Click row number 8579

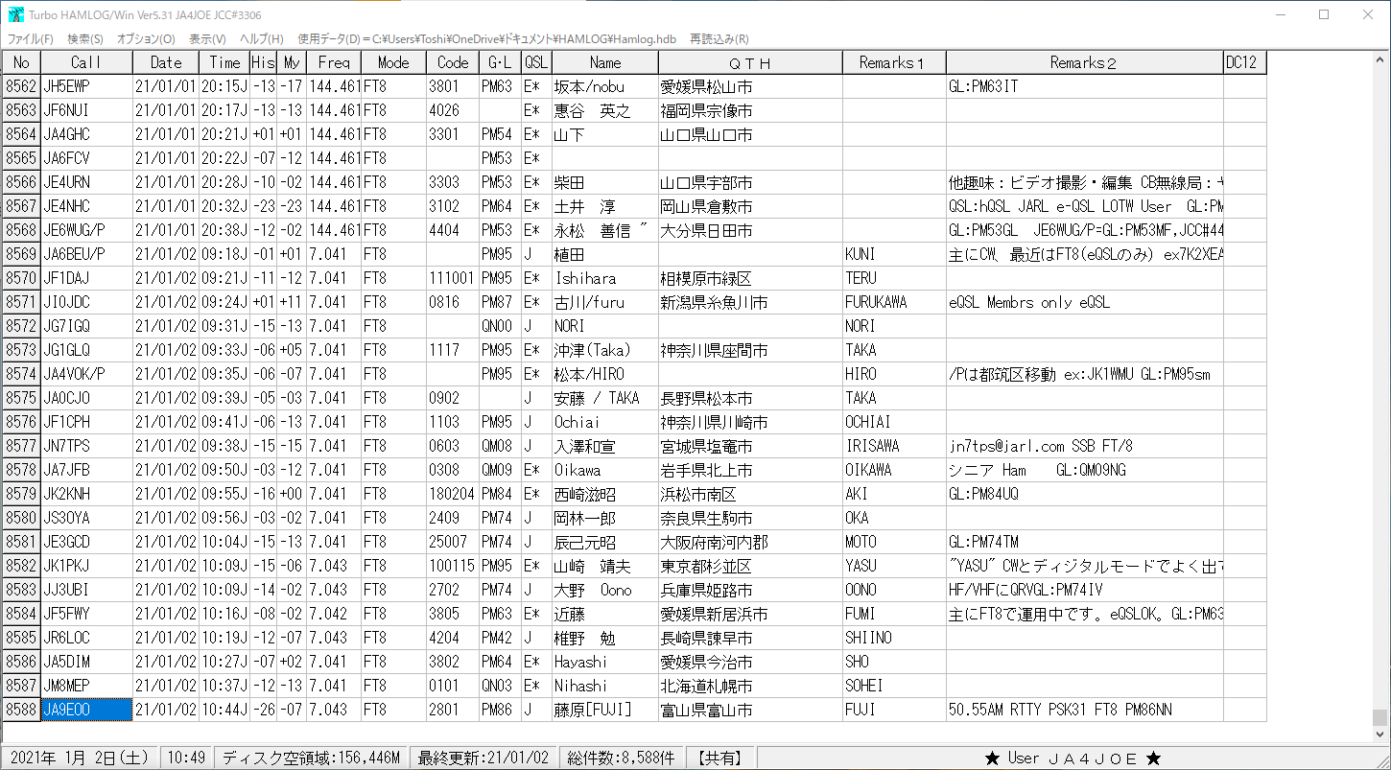pos(21,494)
